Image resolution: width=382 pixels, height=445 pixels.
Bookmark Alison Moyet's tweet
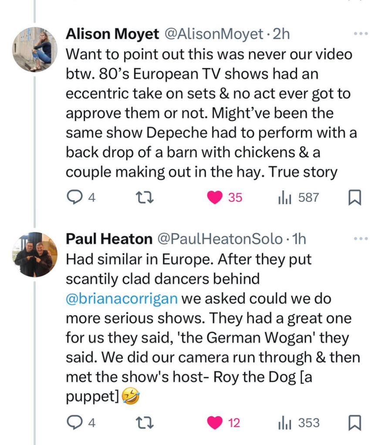355,198
